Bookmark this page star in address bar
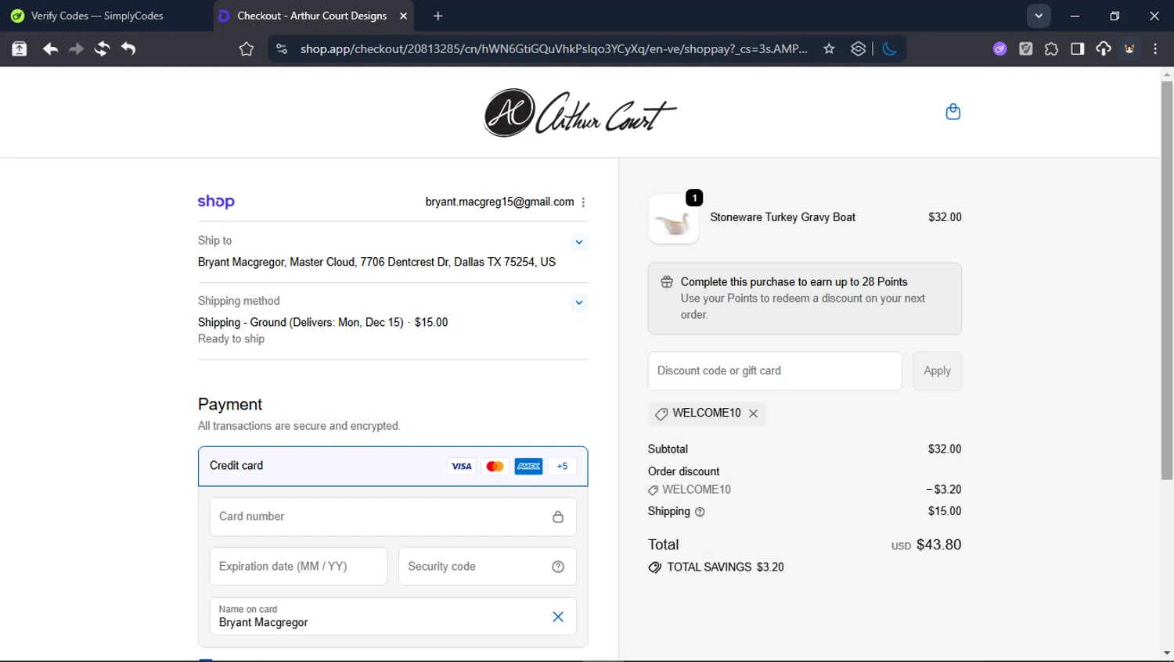Image resolution: width=1174 pixels, height=662 pixels. tap(829, 49)
